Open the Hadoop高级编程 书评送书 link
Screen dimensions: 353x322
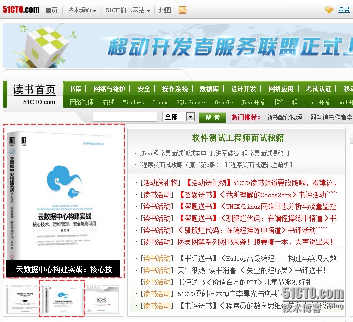[258, 258]
